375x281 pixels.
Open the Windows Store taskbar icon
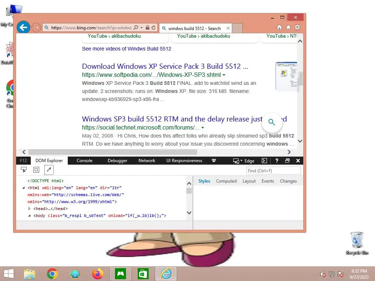coord(143,274)
